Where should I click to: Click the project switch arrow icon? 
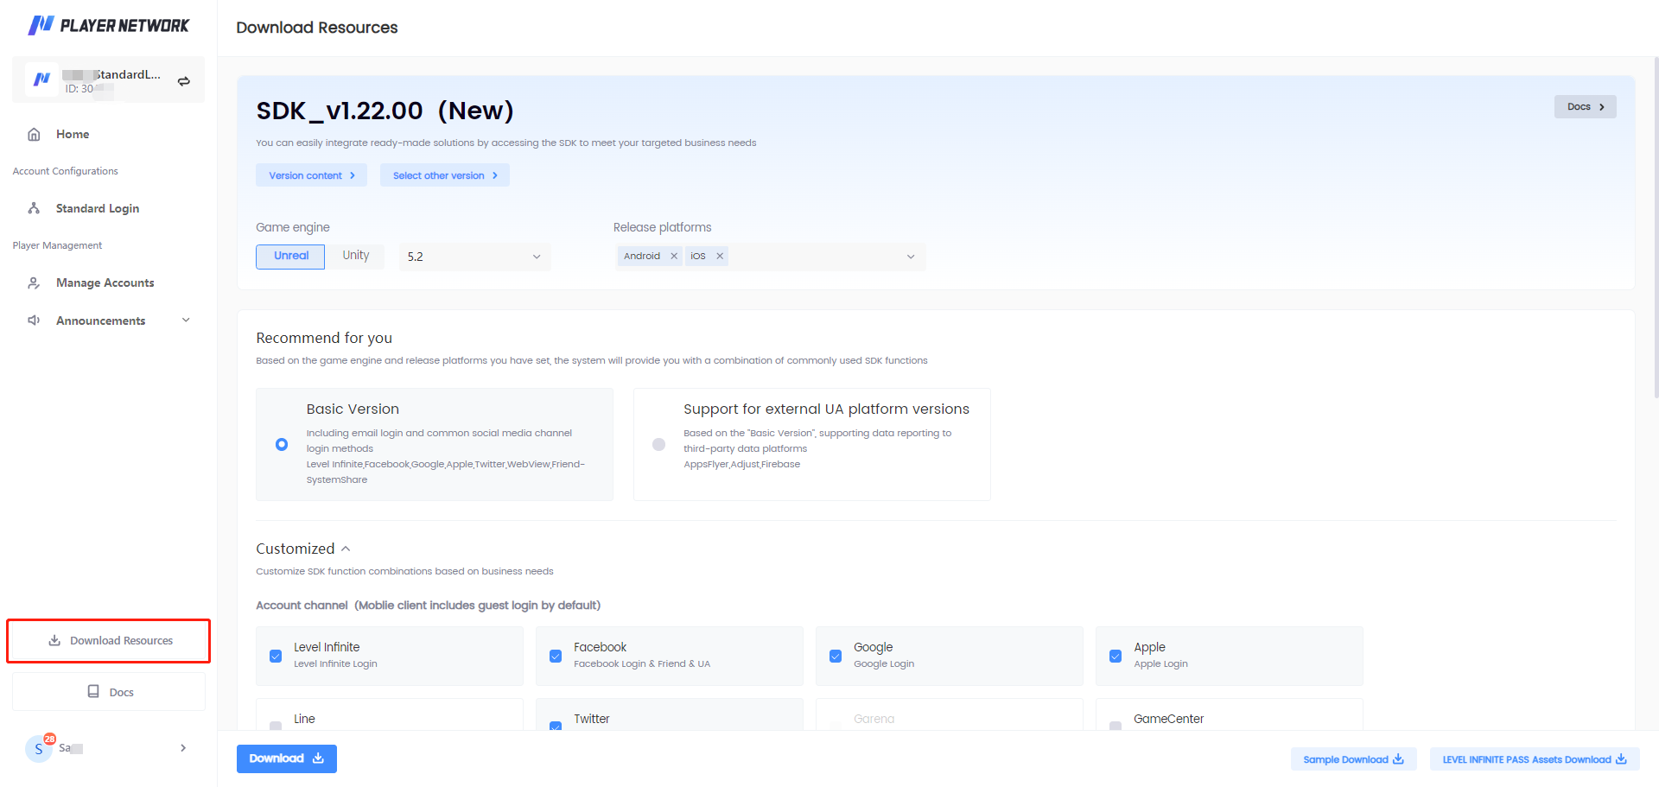click(x=183, y=80)
